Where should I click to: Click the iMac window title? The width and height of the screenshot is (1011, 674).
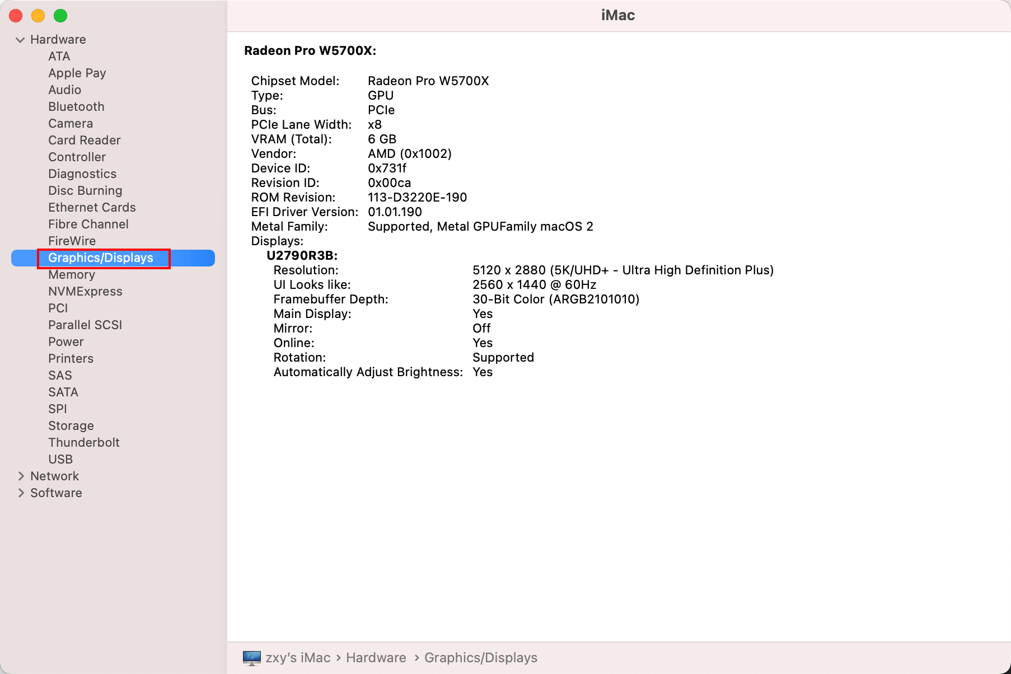(618, 15)
